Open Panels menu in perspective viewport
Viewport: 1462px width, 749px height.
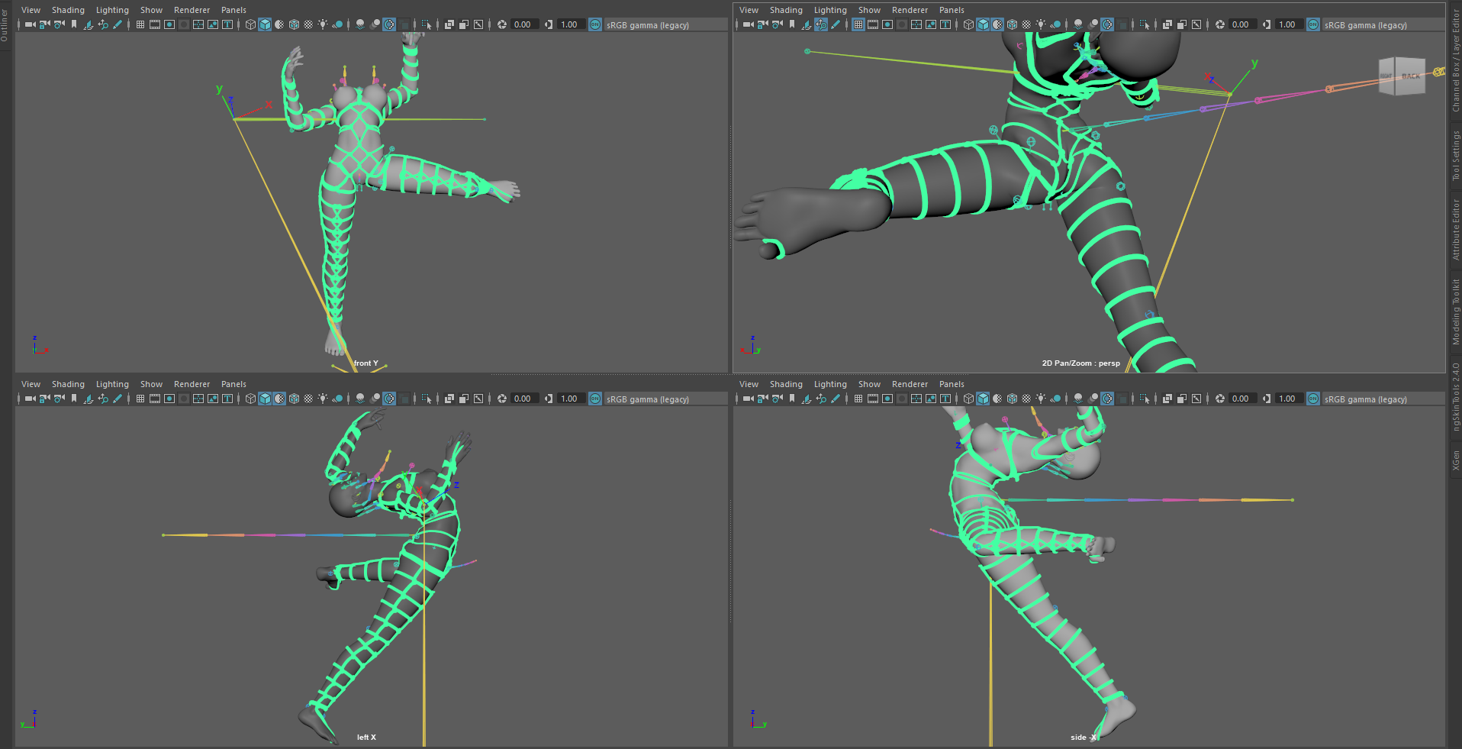pyautogui.click(x=952, y=10)
